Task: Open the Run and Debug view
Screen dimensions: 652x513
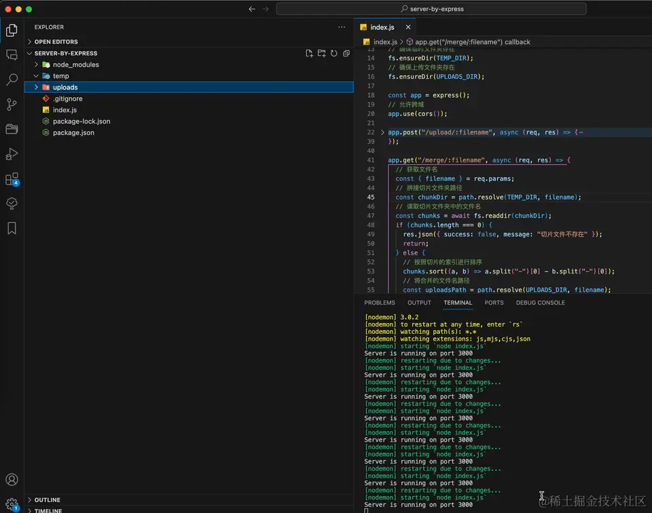Action: (x=12, y=153)
